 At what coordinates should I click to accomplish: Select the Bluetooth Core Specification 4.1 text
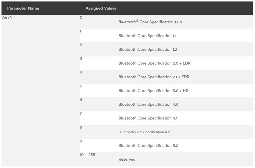[148, 118]
